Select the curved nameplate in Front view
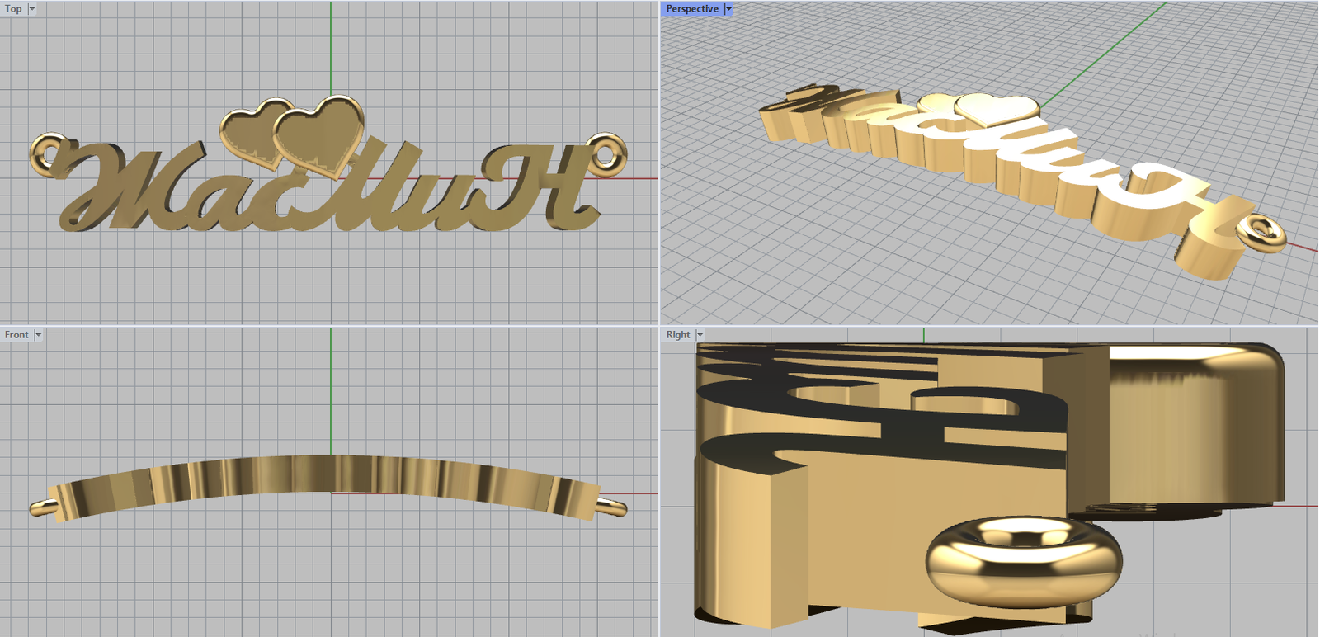Image resolution: width=1320 pixels, height=637 pixels. click(330, 475)
